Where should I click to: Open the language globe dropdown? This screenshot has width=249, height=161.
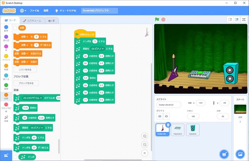[x=23, y=11]
